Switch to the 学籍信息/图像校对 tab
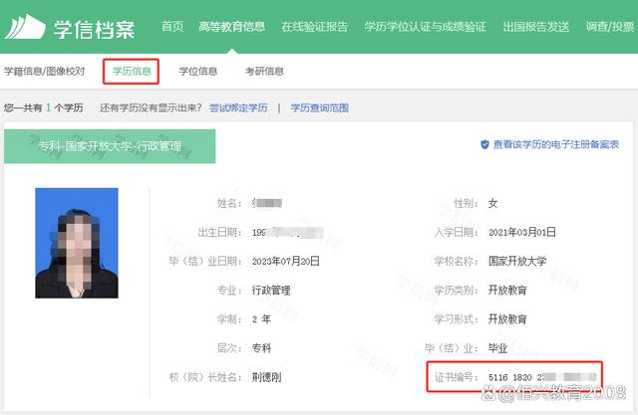This screenshot has height=415, width=638. click(44, 72)
